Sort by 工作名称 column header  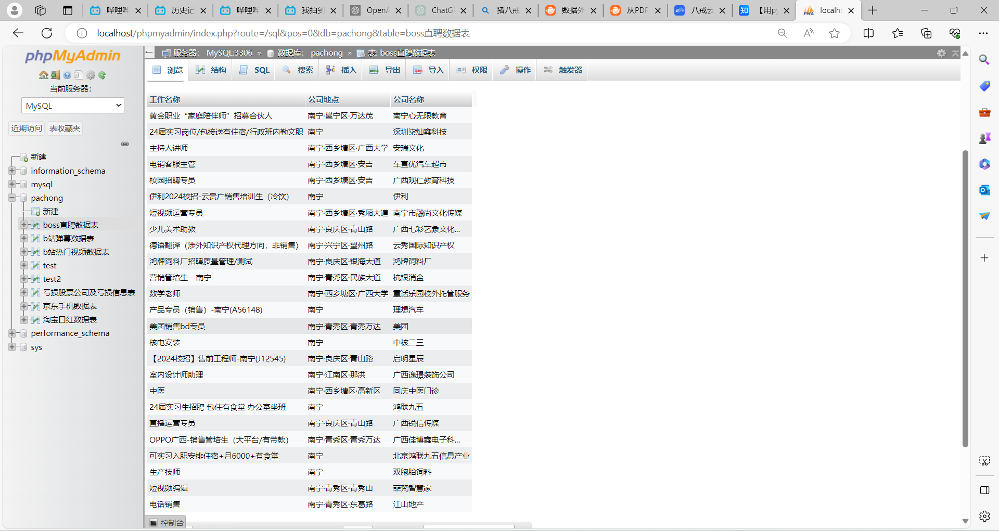tap(165, 99)
